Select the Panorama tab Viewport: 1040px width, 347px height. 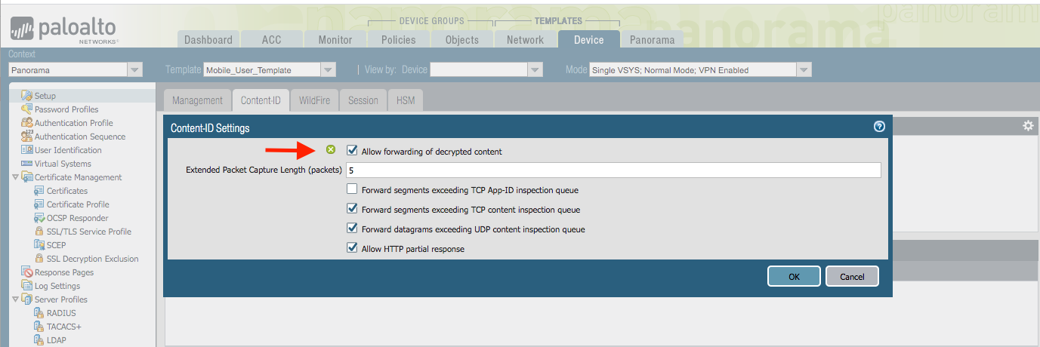point(652,40)
